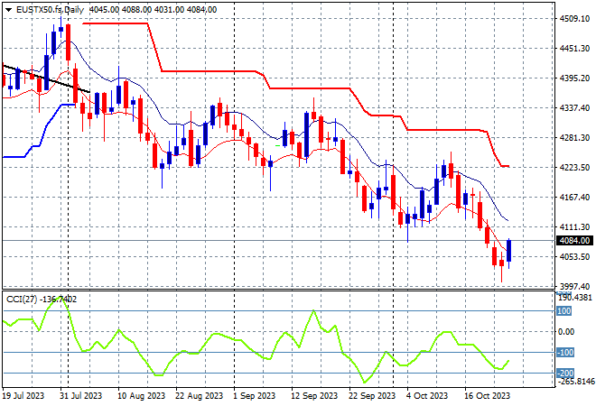
Task: Select date label 10 Aug 2023
Action: [x=141, y=396]
